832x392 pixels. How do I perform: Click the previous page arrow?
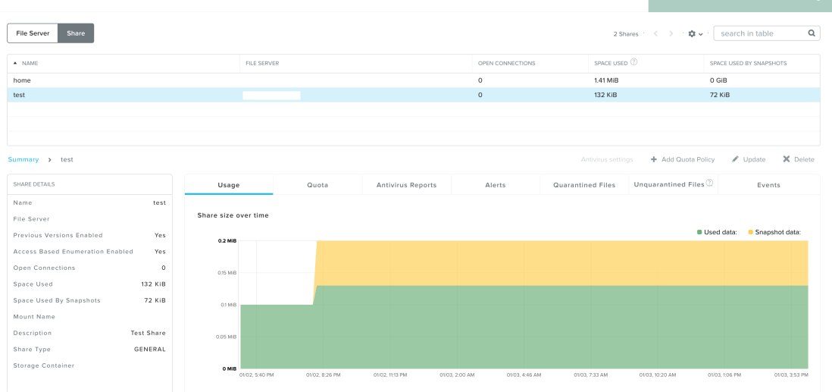pyautogui.click(x=655, y=34)
